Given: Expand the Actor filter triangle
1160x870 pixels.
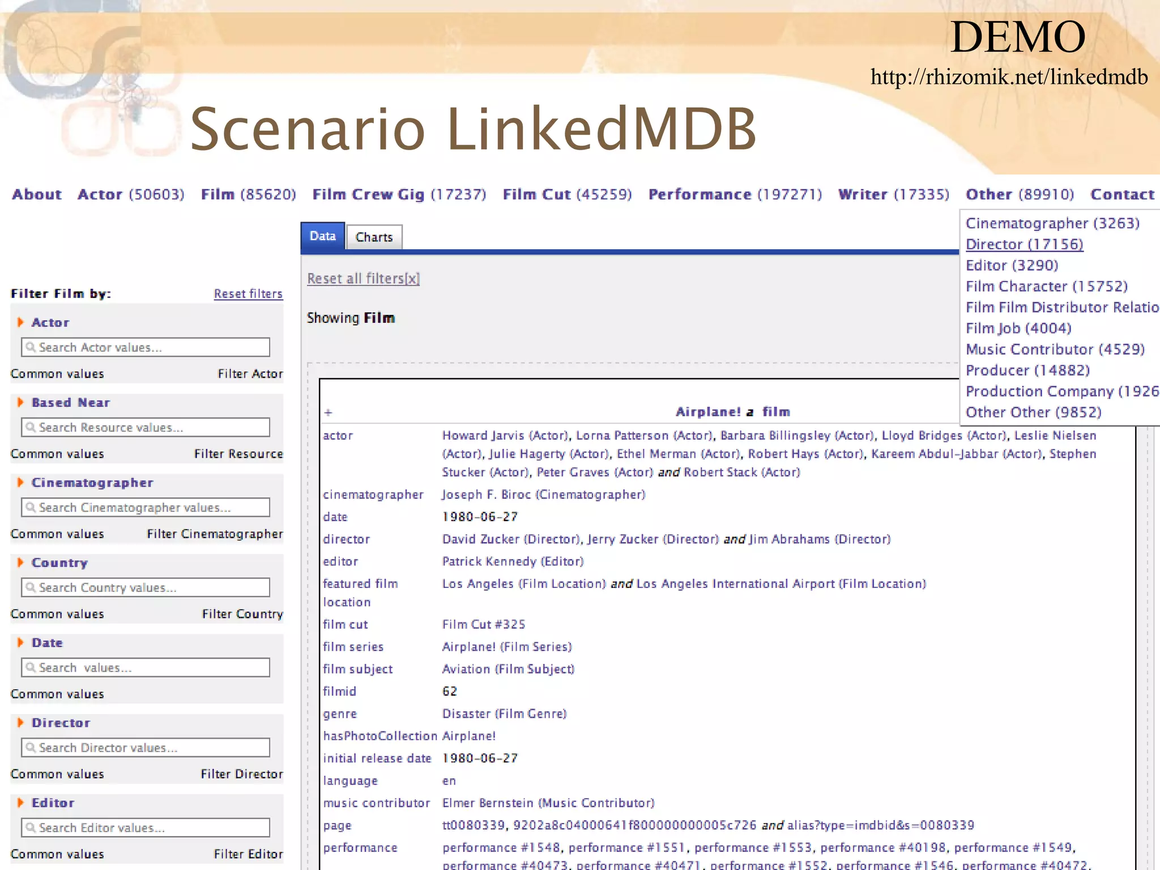Looking at the screenshot, I should pyautogui.click(x=20, y=322).
